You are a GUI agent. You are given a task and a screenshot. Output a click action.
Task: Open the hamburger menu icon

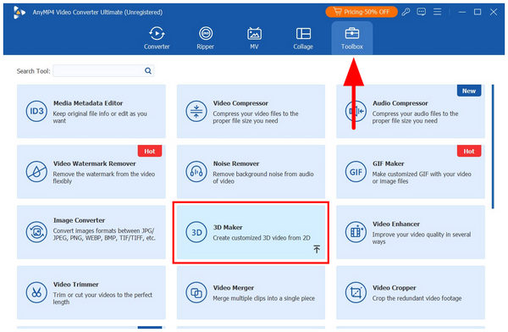point(437,12)
